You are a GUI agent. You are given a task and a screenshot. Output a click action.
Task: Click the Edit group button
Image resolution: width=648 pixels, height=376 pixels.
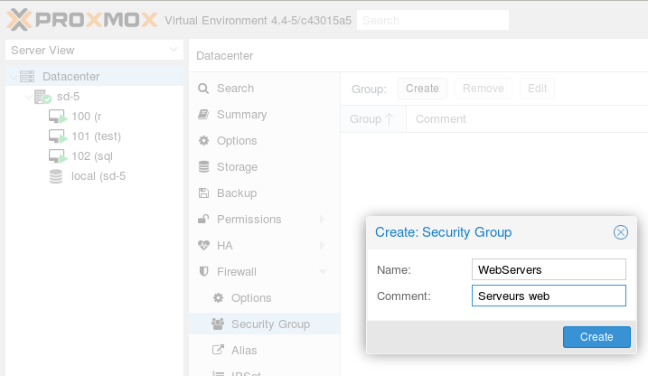tap(537, 89)
